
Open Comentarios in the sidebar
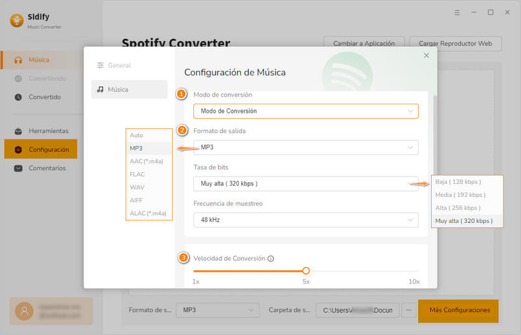[x=42, y=168]
